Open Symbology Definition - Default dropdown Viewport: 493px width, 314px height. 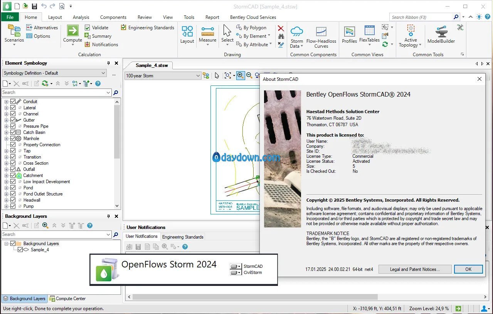click(54, 73)
